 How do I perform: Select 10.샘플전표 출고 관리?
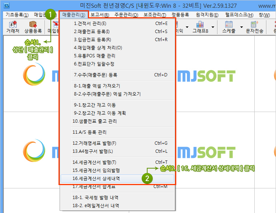pos(117,121)
